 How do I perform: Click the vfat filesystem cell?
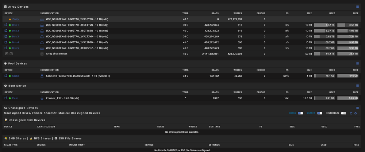[287, 98]
